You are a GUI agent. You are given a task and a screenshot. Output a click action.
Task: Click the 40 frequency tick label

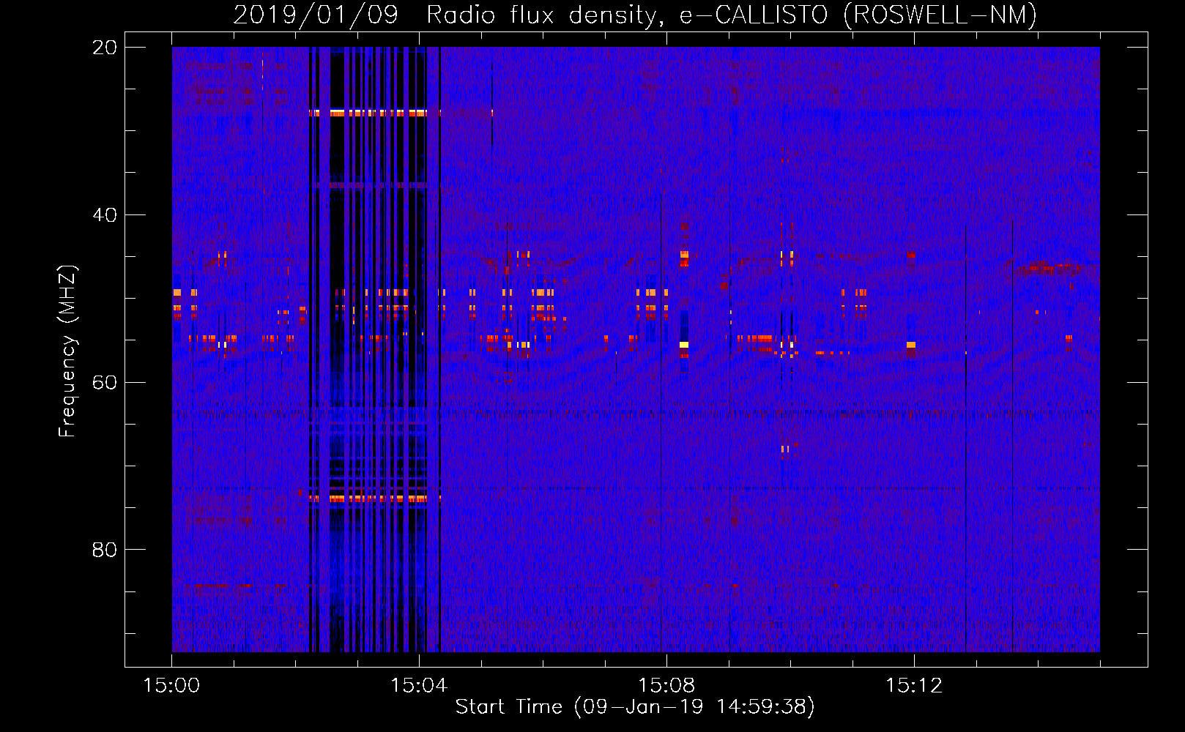point(105,215)
